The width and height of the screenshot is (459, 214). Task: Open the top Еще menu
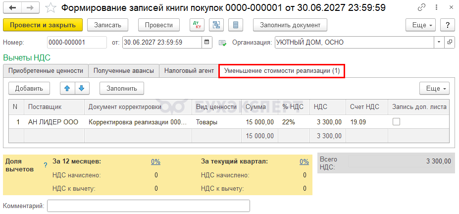coord(420,25)
